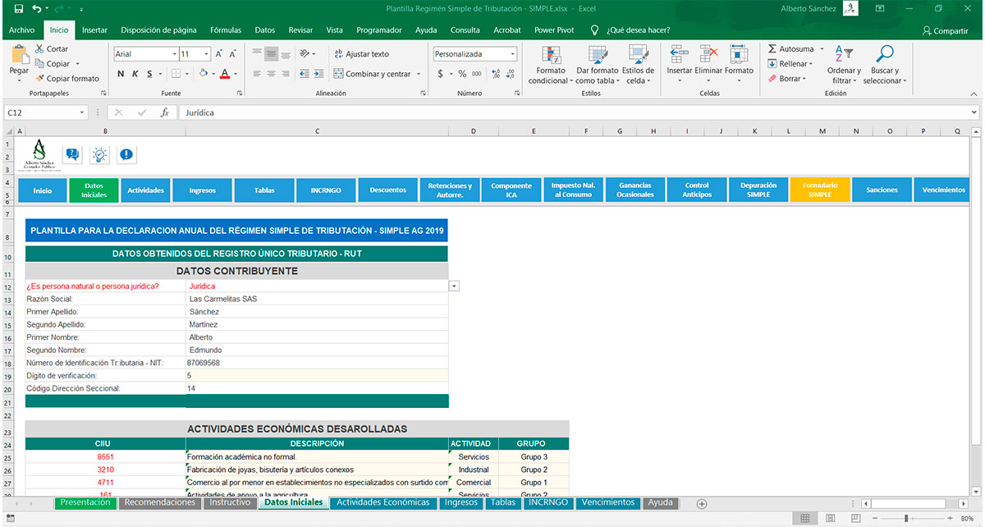
Task: Click the red font color A
Action: coord(224,74)
